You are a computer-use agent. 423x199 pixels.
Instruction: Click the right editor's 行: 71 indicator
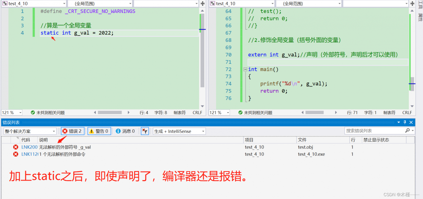tap(353, 113)
